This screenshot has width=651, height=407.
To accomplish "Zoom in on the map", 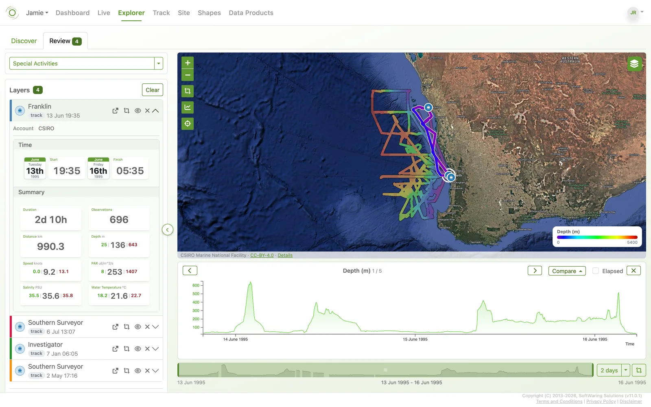I will (188, 63).
